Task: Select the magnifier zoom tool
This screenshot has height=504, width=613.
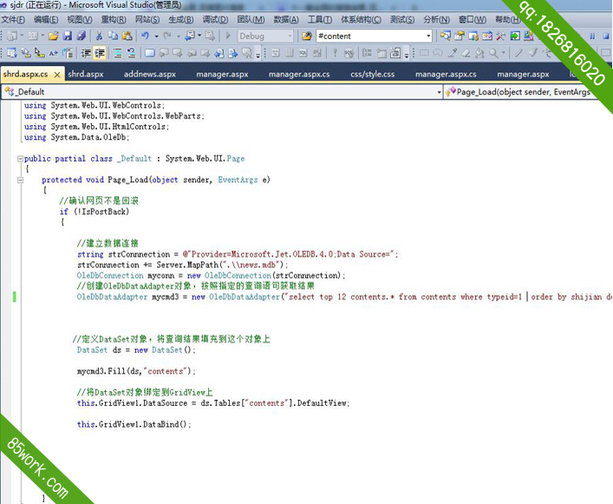Action: 493,53
